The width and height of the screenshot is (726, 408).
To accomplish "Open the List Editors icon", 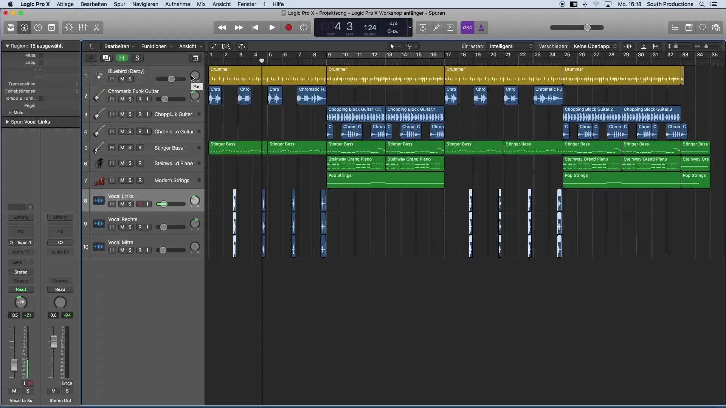I will click(675, 28).
